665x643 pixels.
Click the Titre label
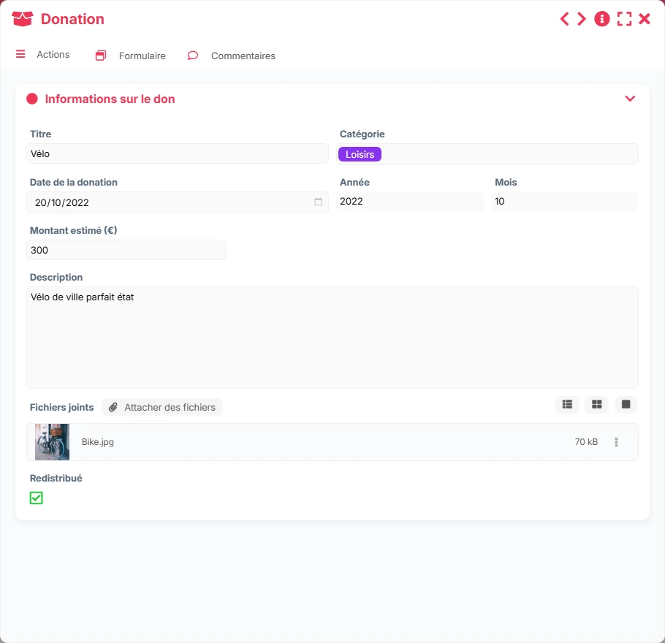click(x=40, y=134)
